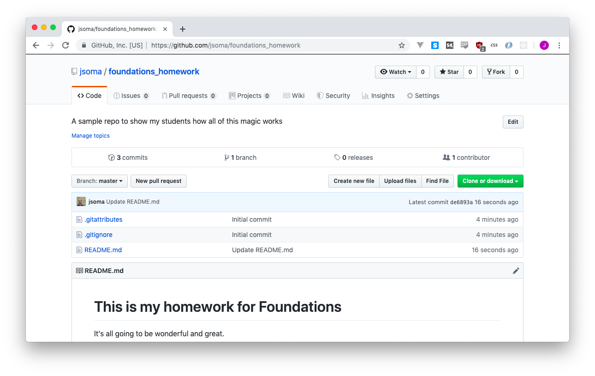The height and width of the screenshot is (376, 595).
Task: Open the SA extension icon
Action: 450,45
